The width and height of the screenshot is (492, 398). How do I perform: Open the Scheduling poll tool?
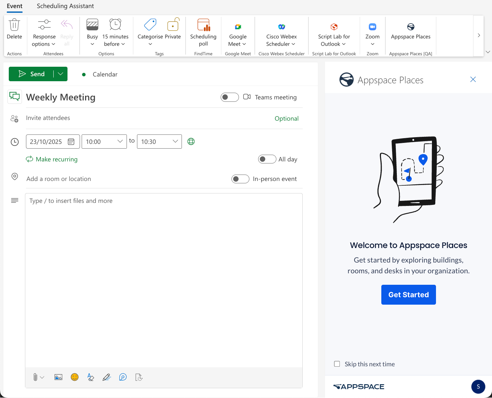click(203, 33)
